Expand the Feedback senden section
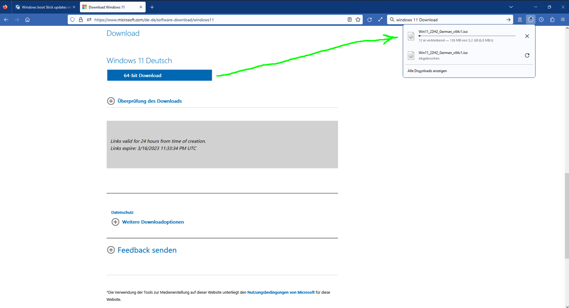 tap(142, 250)
